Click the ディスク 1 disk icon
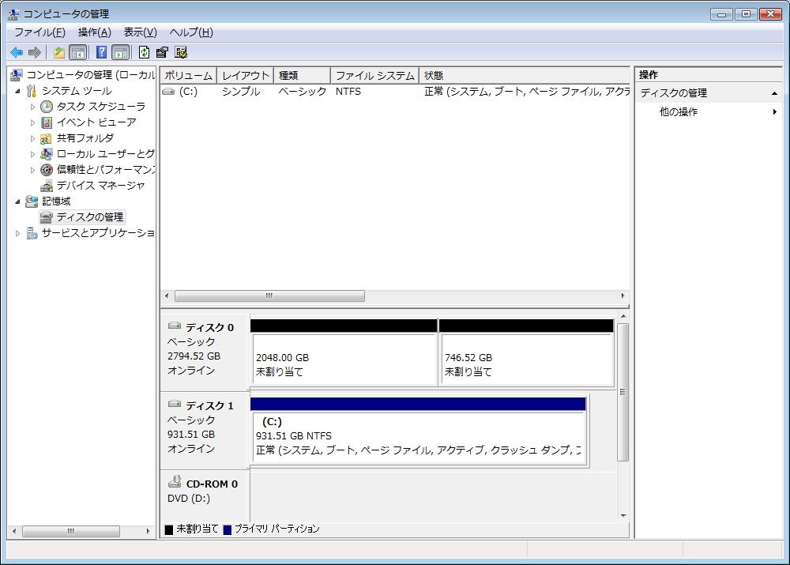Screen dimensions: 790x565 point(175,404)
